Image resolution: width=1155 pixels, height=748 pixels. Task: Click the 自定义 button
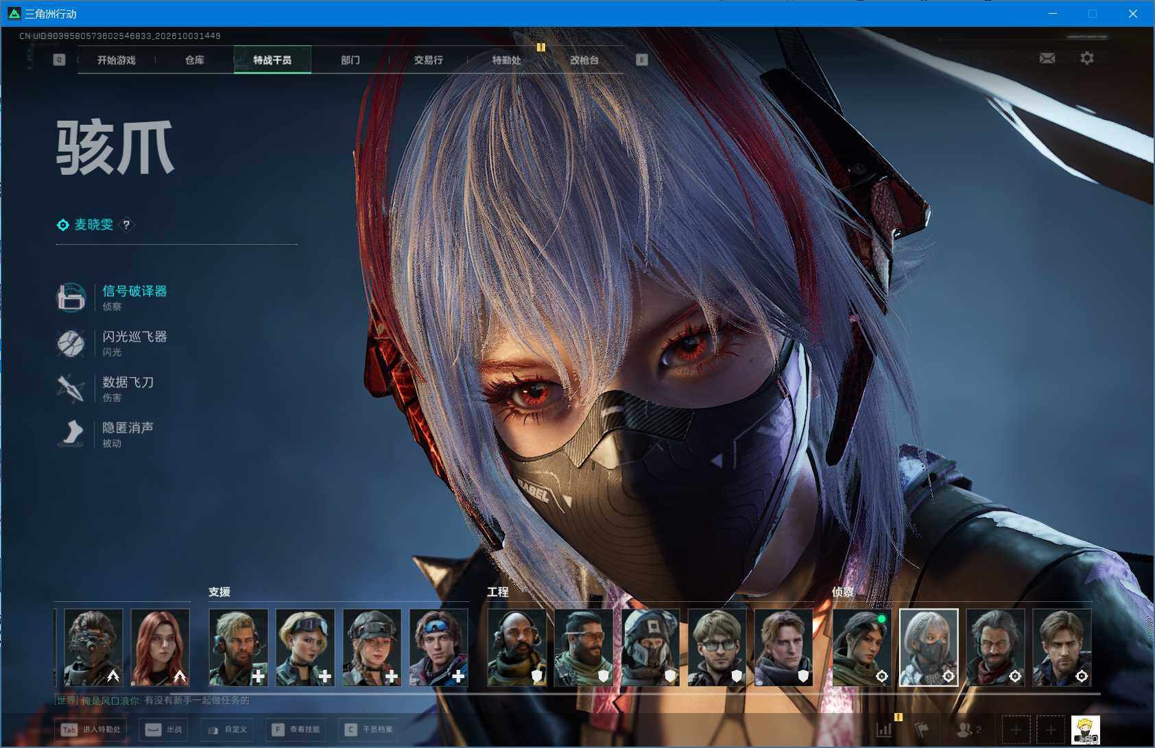point(226,729)
